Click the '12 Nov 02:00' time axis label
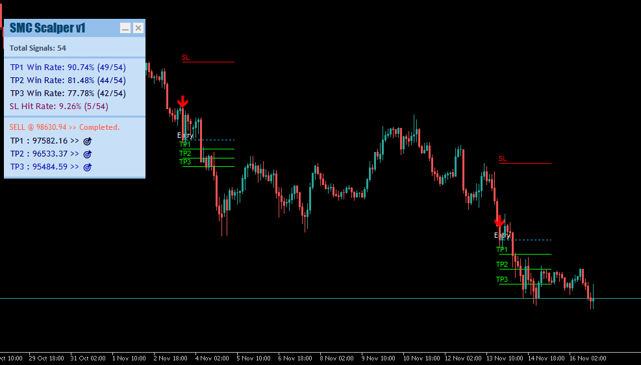The width and height of the screenshot is (641, 365). coord(463,359)
